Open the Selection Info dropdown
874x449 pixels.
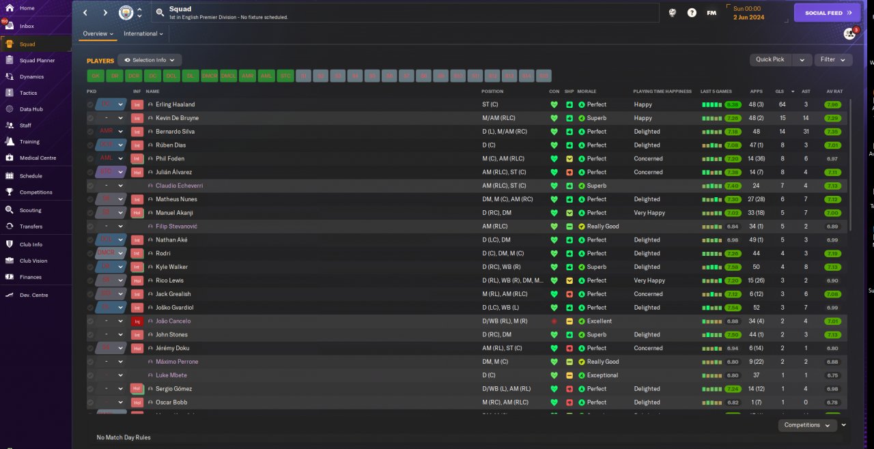[x=150, y=60]
